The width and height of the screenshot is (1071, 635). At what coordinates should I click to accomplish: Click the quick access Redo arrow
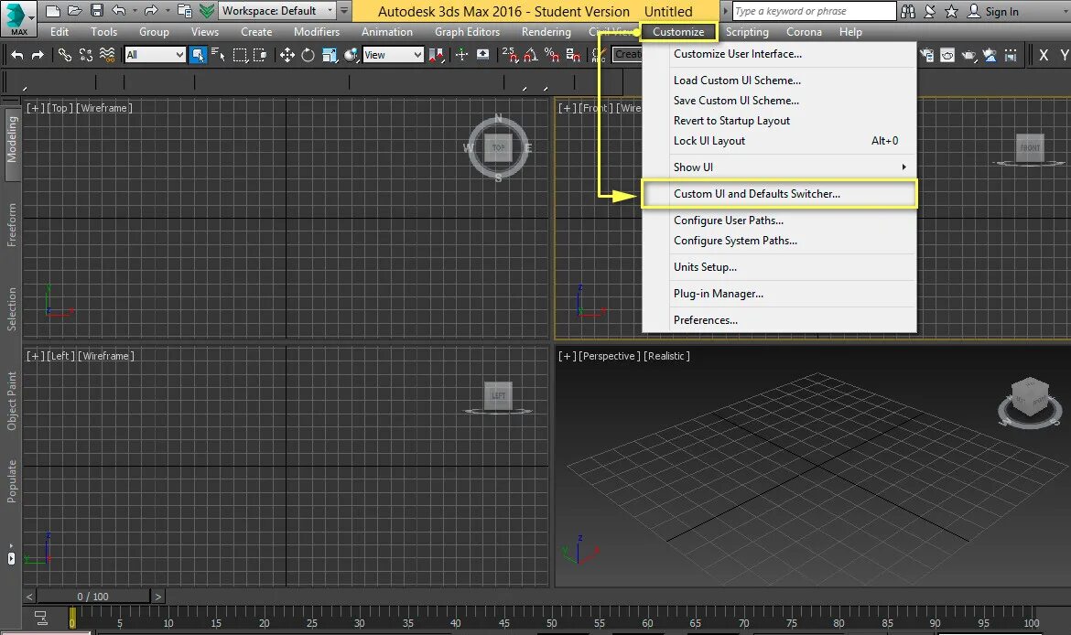pyautogui.click(x=151, y=11)
